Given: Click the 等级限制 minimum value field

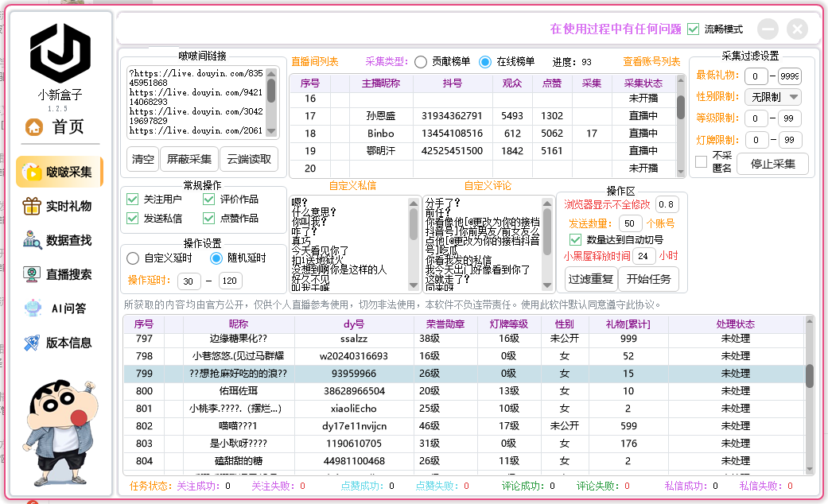Looking at the screenshot, I should (756, 118).
